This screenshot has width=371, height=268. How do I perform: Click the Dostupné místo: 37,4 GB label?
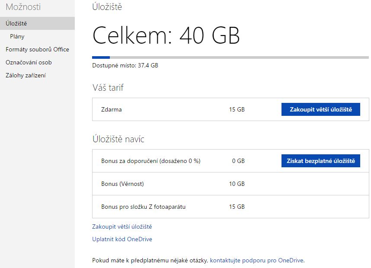pos(125,66)
